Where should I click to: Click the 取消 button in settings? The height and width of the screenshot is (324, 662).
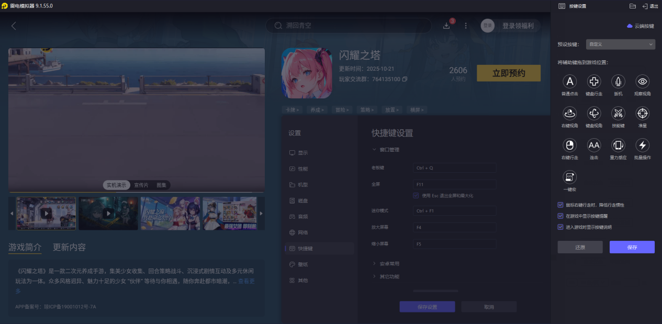tap(489, 307)
